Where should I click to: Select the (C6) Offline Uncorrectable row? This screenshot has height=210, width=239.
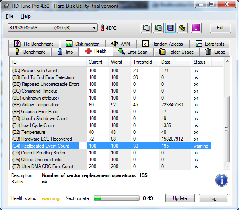click(x=111, y=160)
